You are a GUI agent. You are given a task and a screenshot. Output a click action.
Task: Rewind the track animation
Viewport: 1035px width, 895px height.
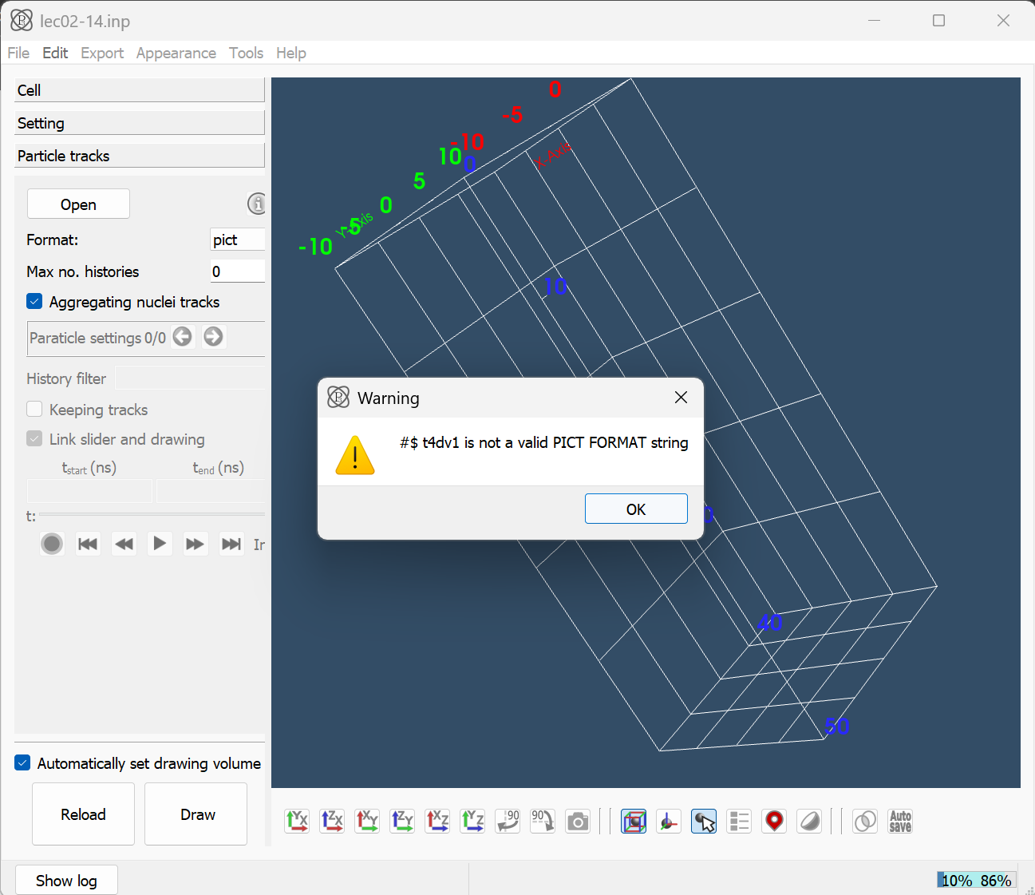pos(124,544)
